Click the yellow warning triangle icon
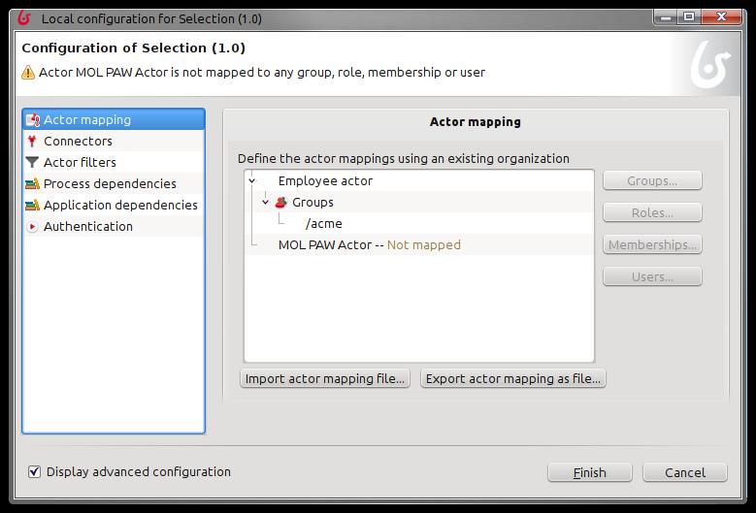Screen dimensions: 756x513 28,73
